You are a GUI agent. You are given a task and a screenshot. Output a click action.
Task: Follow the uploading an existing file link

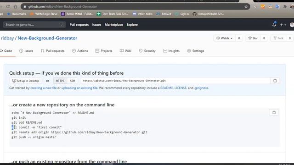[x=79, y=88]
